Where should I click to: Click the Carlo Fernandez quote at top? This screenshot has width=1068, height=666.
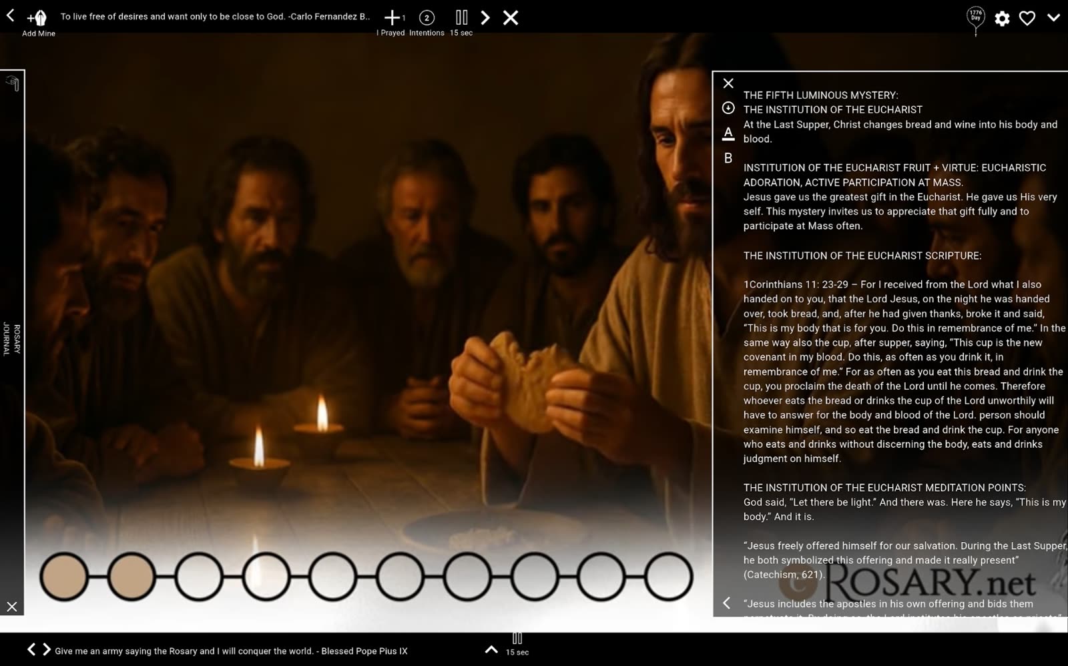215,17
